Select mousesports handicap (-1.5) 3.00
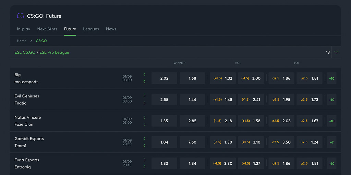 click(251, 78)
